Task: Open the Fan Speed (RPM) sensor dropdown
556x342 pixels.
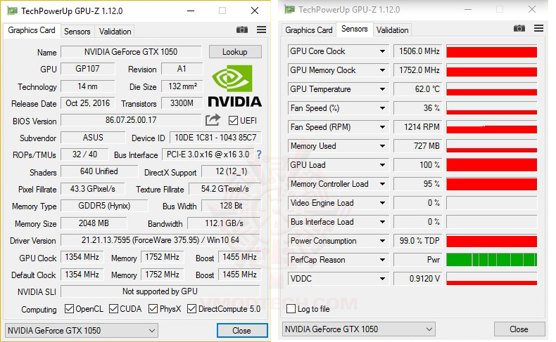Action: pyautogui.click(x=382, y=127)
